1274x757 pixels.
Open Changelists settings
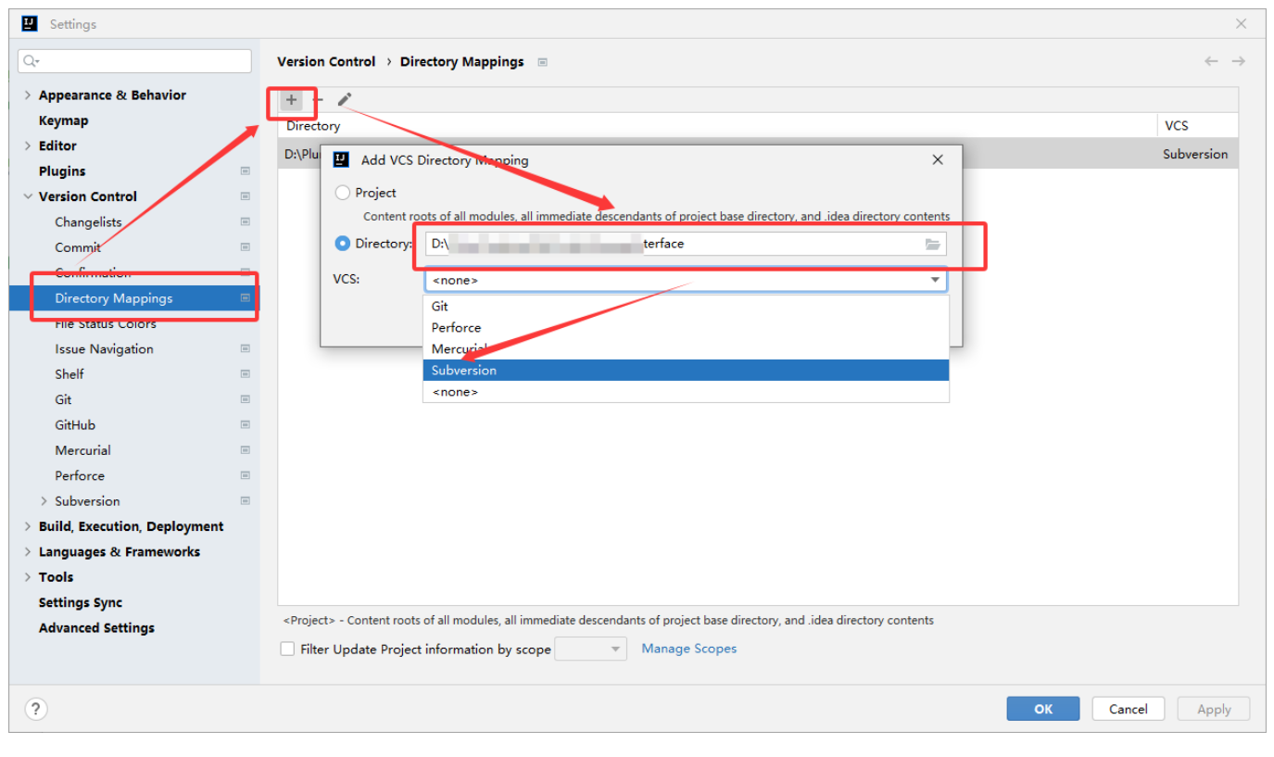point(88,222)
